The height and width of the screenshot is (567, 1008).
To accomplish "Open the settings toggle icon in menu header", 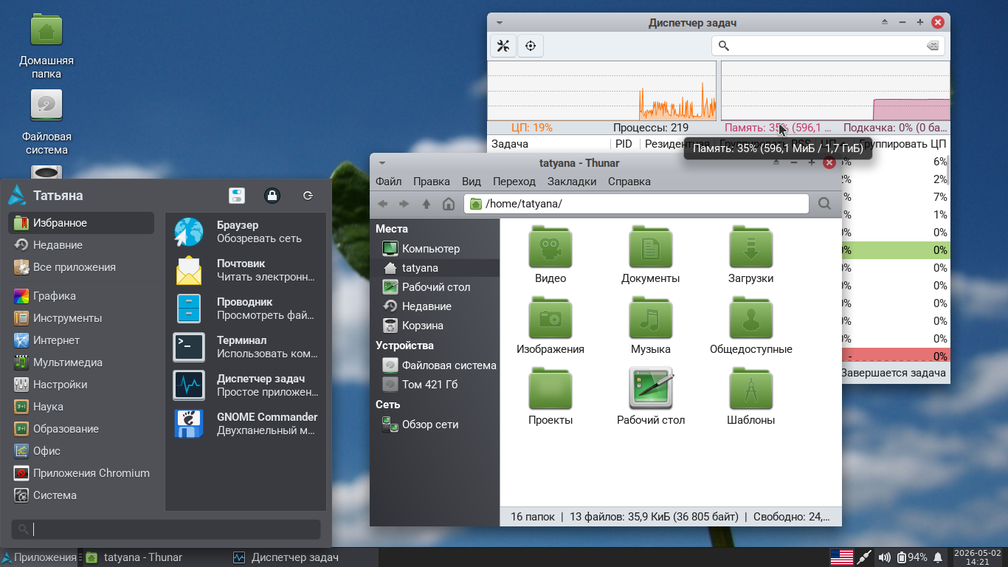I will [237, 196].
